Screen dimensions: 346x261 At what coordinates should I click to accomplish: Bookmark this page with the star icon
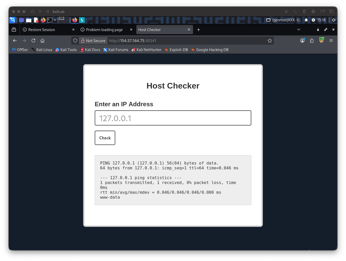[270, 41]
